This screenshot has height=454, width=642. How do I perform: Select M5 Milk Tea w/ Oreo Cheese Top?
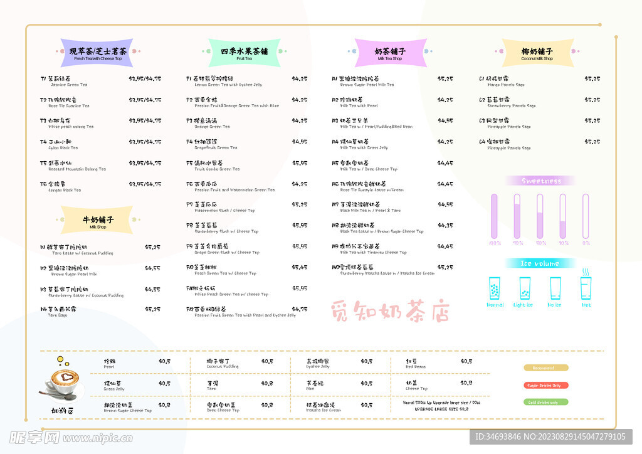[x=392, y=166]
